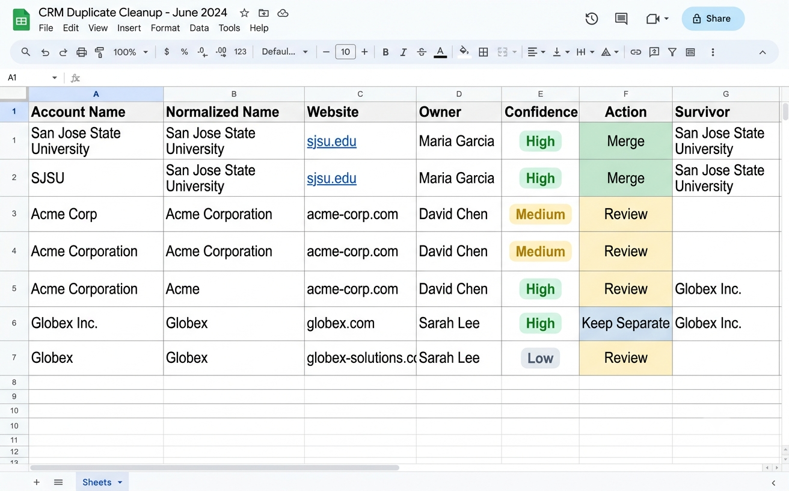Open the toolbar three-dot more menu
Image resolution: width=789 pixels, height=491 pixels.
[x=713, y=52]
